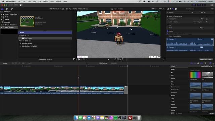Open the viewer View dropdown
This screenshot has width=215, height=121.
161,9
